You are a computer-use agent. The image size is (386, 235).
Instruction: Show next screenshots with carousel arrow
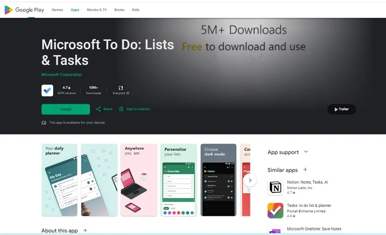250,180
